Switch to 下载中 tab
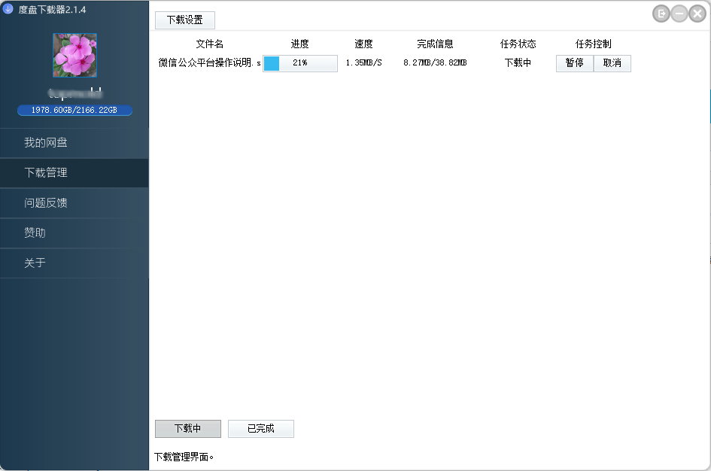The width and height of the screenshot is (711, 471). (x=188, y=428)
